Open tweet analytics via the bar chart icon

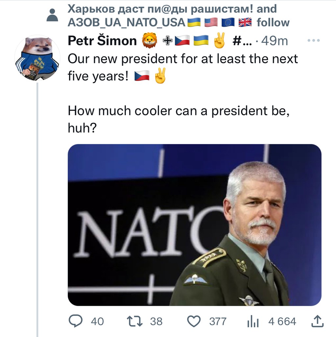click(x=253, y=321)
